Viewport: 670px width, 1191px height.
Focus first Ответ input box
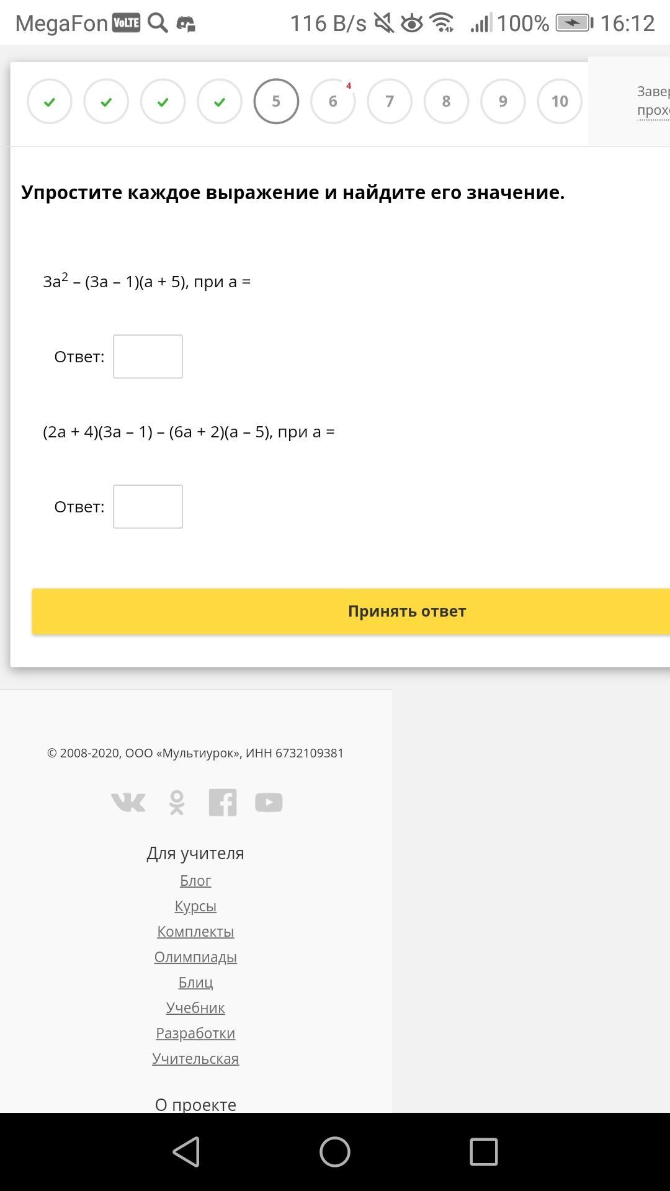click(148, 357)
